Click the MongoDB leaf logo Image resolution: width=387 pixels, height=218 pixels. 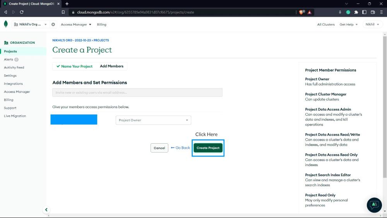click(6, 24)
